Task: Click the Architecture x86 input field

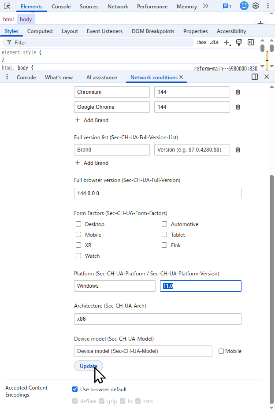Action: 158,319
